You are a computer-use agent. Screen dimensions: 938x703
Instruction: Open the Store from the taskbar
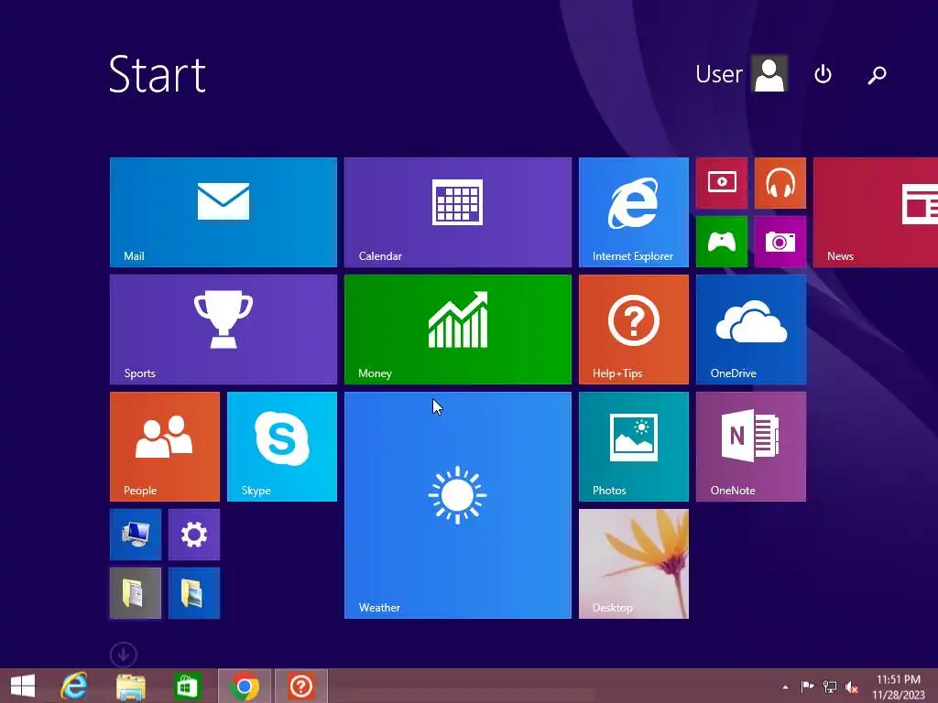[x=187, y=687]
